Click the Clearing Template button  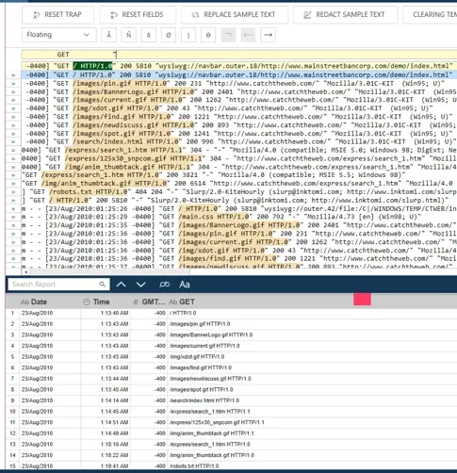(430, 15)
